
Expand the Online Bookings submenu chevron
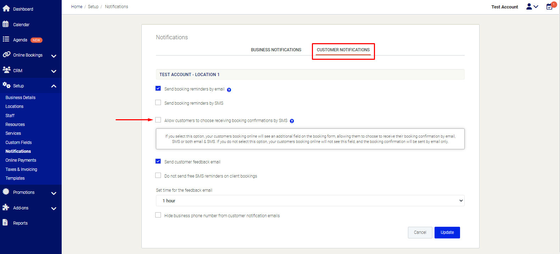(x=54, y=56)
